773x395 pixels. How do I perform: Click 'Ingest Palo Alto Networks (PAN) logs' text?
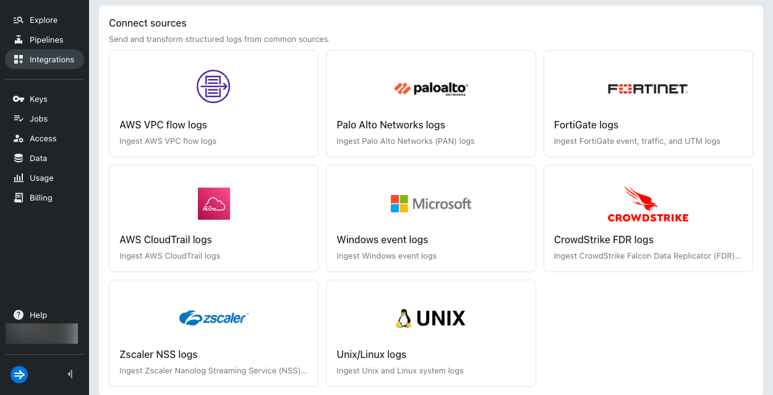tap(406, 141)
